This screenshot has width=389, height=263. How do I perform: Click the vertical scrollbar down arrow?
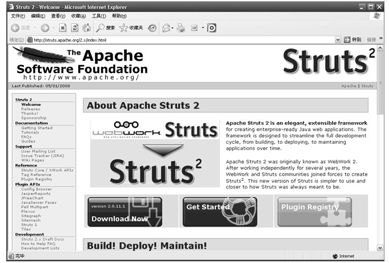click(380, 248)
